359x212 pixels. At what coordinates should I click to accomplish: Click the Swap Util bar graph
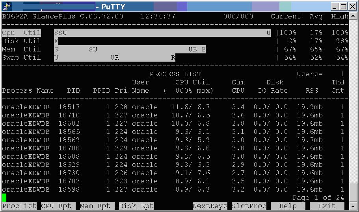tap(115, 57)
